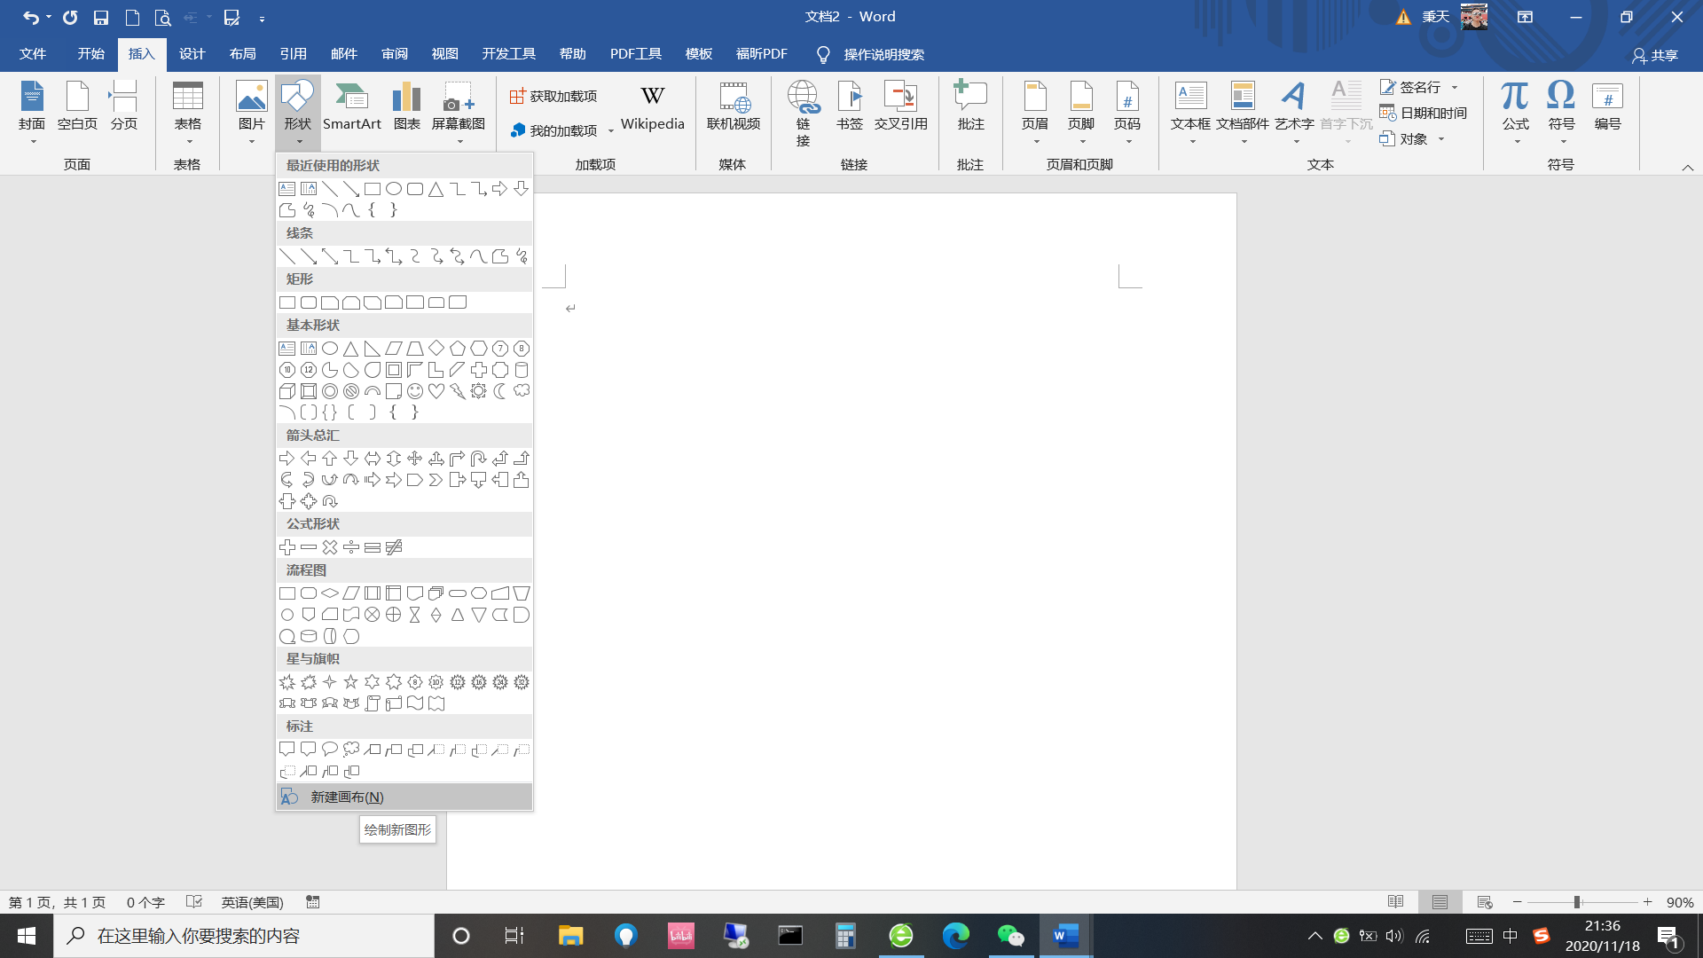
Task: Click the zoom in plus button
Action: point(1647,902)
